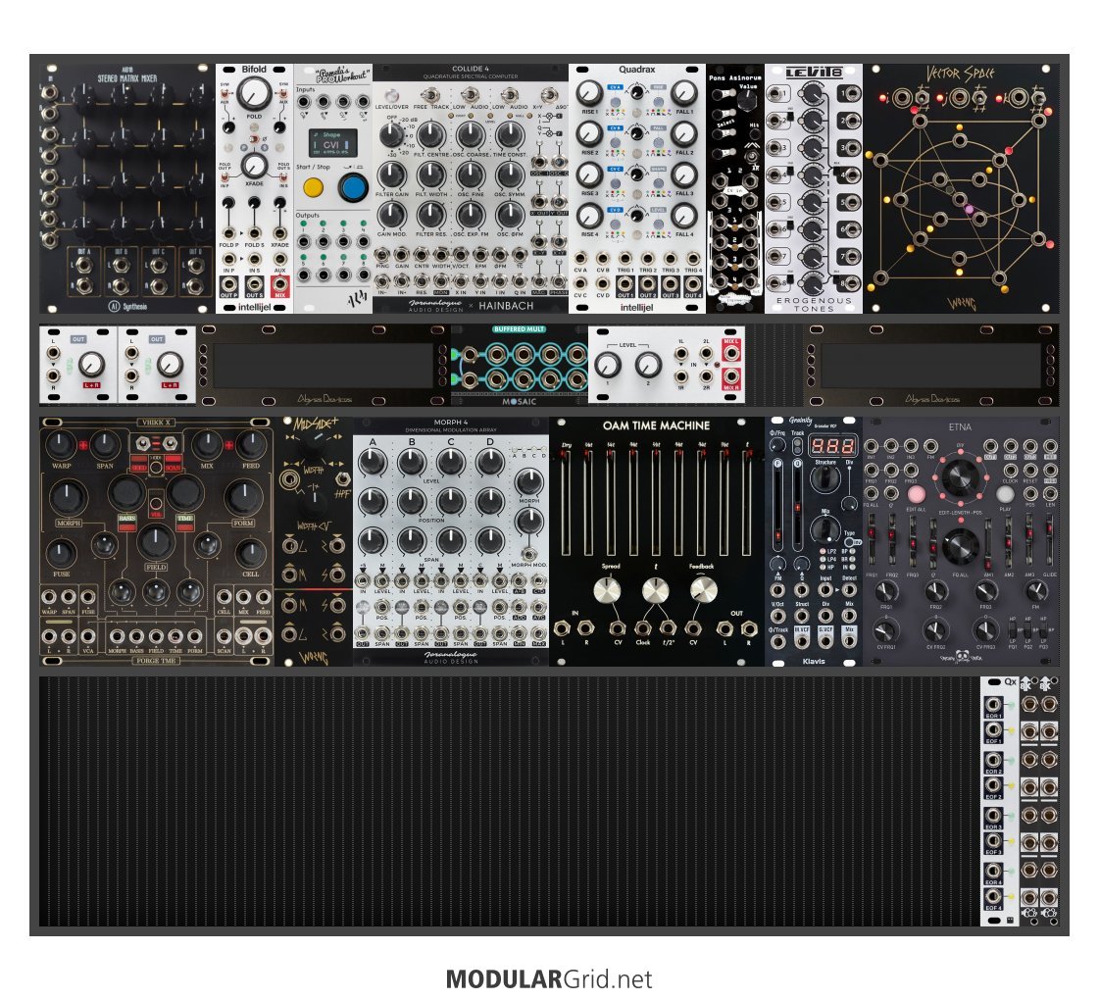The height and width of the screenshot is (1000, 1099).
Task: Click the FILT. CENTRE knob on Collide 4
Action: (x=431, y=134)
